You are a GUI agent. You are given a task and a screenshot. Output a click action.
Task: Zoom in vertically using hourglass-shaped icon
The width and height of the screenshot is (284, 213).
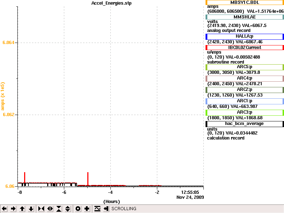click(59, 209)
